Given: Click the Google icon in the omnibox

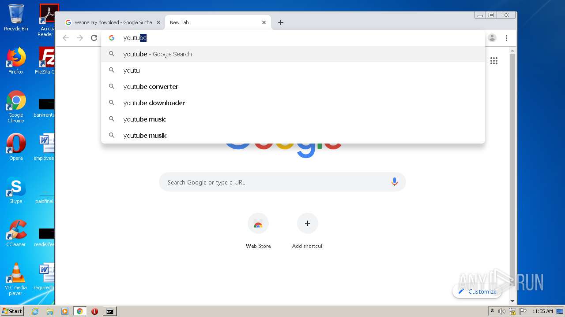Looking at the screenshot, I should coord(112,38).
